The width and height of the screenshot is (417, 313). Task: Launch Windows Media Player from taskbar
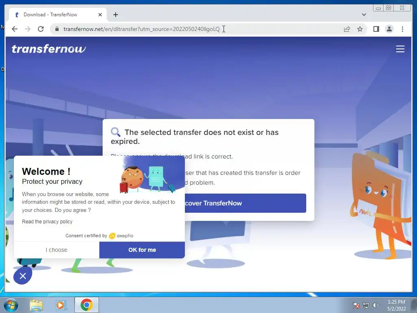tap(61, 305)
